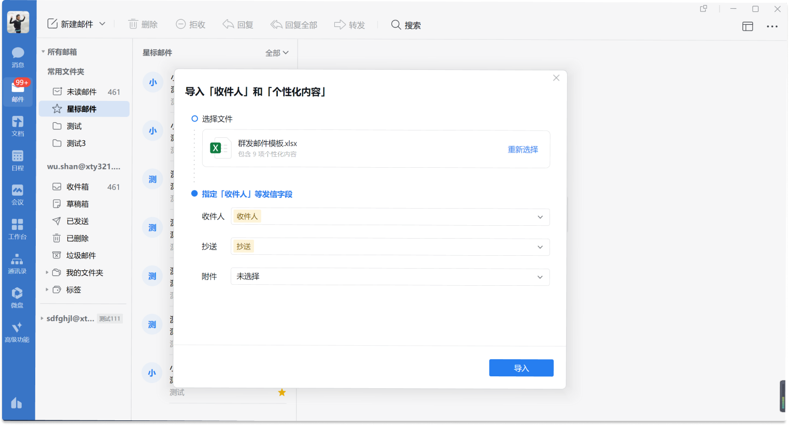
Task: Open the 抄送 field dropdown
Action: [x=540, y=247]
